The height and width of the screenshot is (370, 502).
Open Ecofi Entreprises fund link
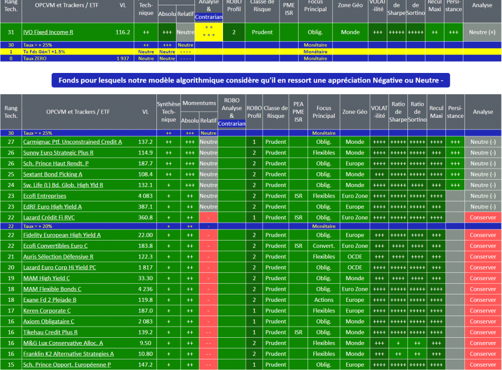point(44,196)
